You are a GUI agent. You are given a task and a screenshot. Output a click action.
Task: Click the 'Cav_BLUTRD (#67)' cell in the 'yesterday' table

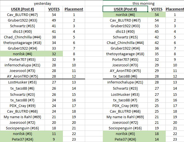(22, 15)
